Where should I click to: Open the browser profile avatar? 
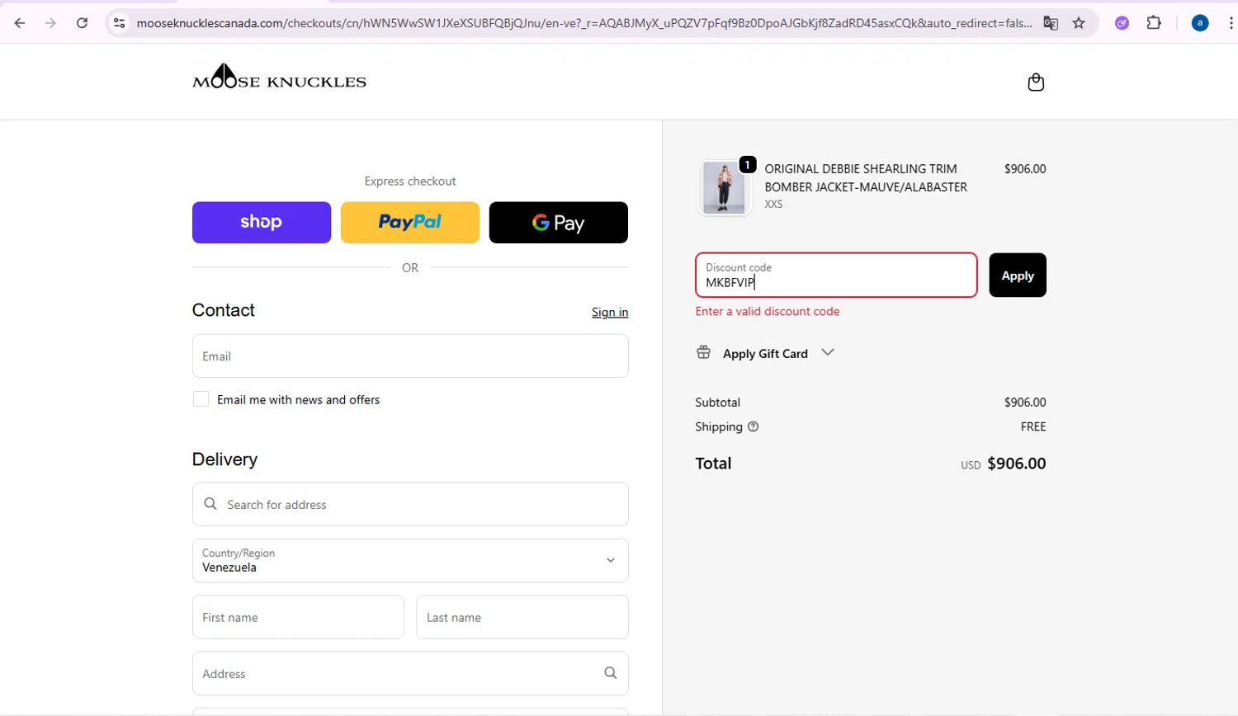[x=1200, y=23]
